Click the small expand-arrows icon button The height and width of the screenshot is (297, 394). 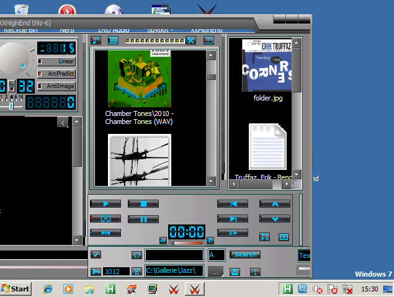coord(264,237)
